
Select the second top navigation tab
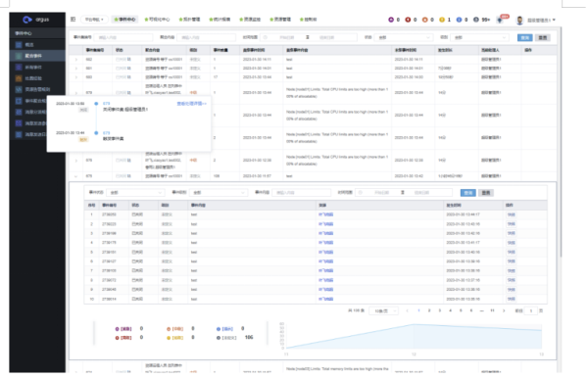click(157, 20)
